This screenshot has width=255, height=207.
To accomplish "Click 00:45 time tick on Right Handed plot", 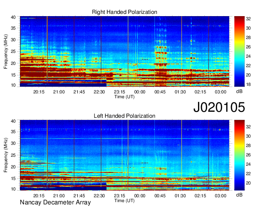I will 160,92.
